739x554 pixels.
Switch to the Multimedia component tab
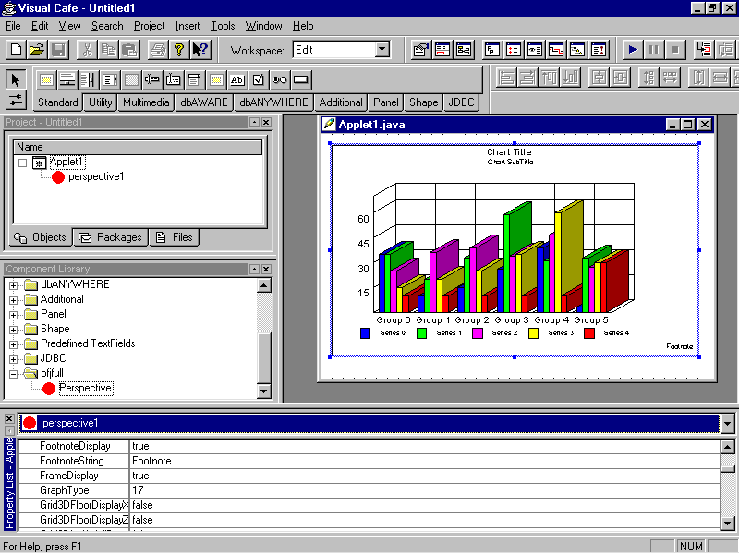[x=146, y=102]
